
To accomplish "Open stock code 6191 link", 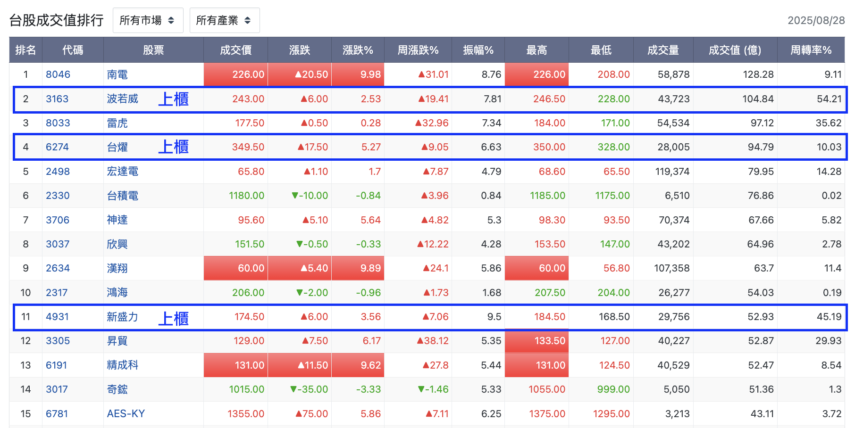I will click(x=56, y=365).
